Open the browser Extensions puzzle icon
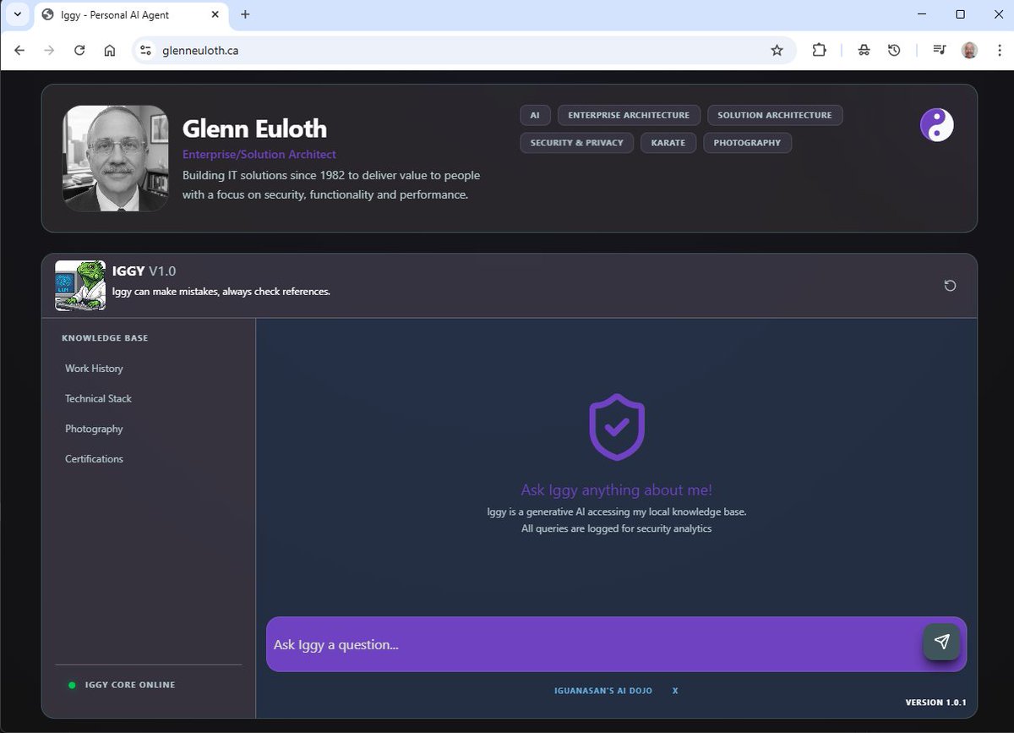This screenshot has width=1014, height=733. [819, 51]
